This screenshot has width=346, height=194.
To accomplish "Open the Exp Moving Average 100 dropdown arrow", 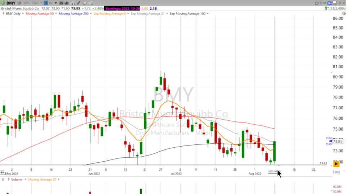I will (x=208, y=14).
